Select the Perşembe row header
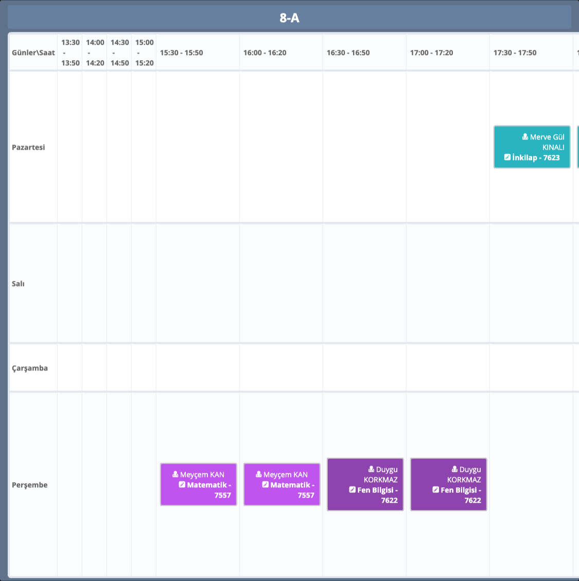 click(x=30, y=485)
